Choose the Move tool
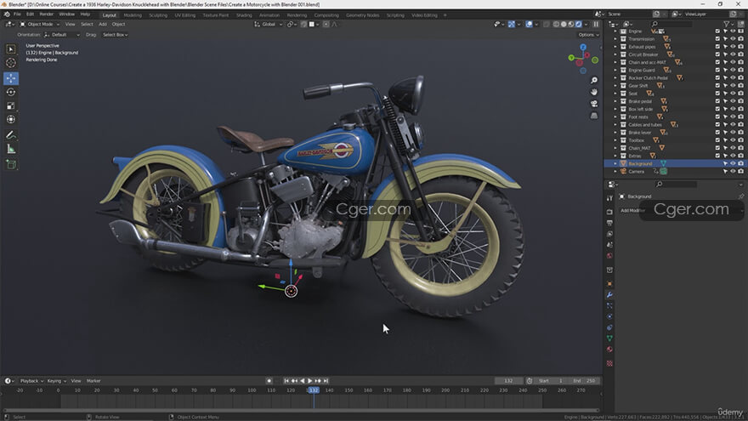 click(x=10, y=78)
